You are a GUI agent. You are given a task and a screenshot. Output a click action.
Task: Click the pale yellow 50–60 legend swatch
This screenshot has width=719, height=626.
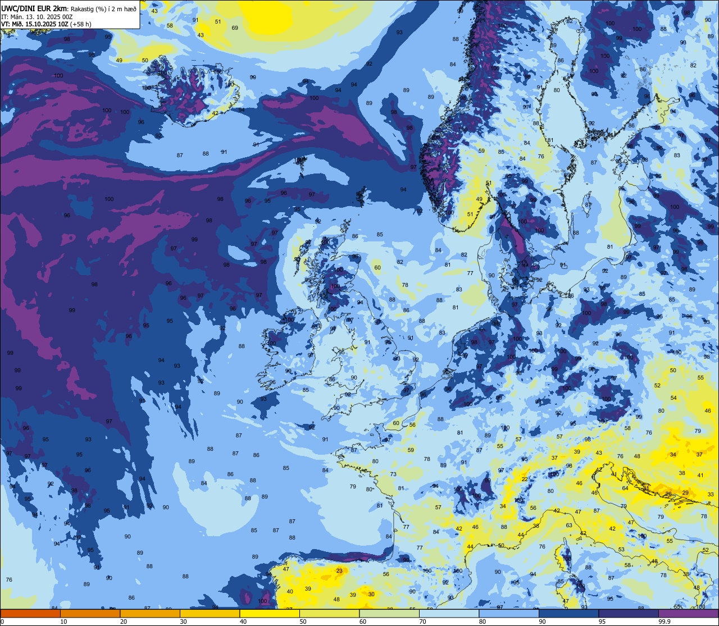coord(329,614)
